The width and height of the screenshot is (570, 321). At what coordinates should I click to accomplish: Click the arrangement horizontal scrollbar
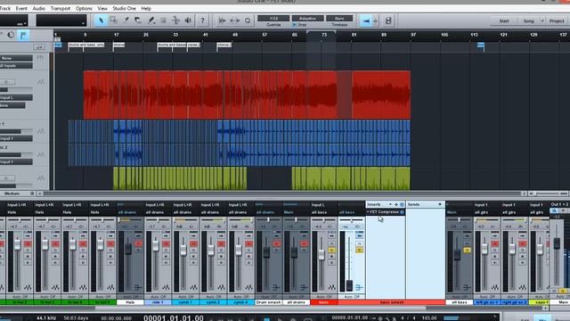(283, 193)
